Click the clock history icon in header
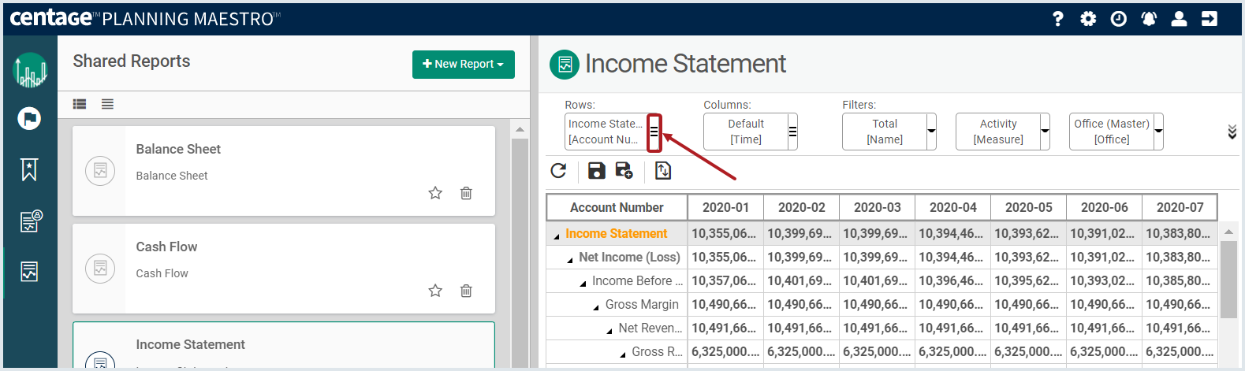The height and width of the screenshot is (371, 1245). tap(1118, 19)
